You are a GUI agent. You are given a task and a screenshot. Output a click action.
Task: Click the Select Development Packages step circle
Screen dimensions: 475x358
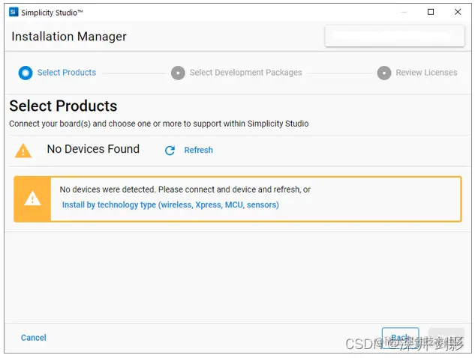[178, 73]
